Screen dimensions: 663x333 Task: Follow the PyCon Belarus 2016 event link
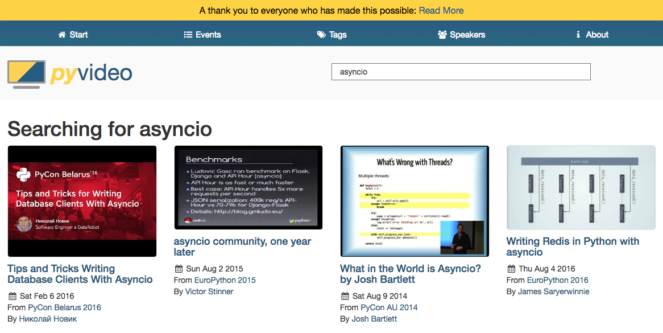pos(64,307)
